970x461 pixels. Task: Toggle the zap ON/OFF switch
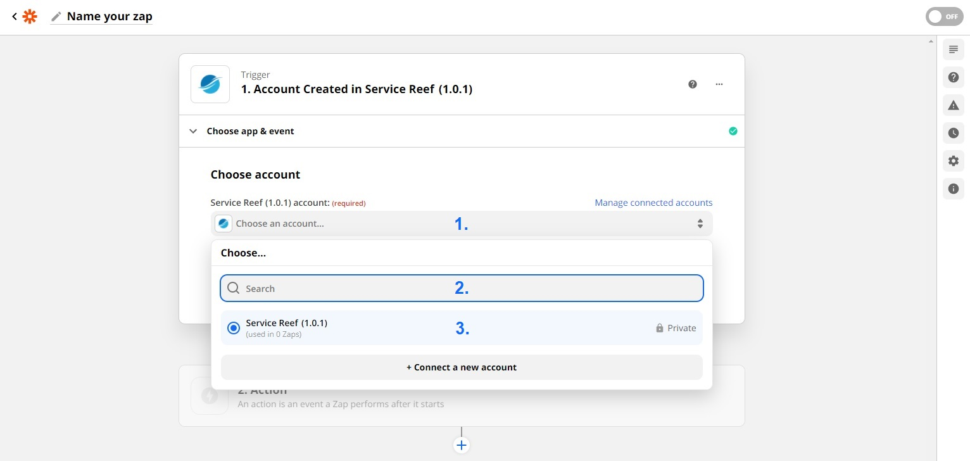(x=944, y=16)
